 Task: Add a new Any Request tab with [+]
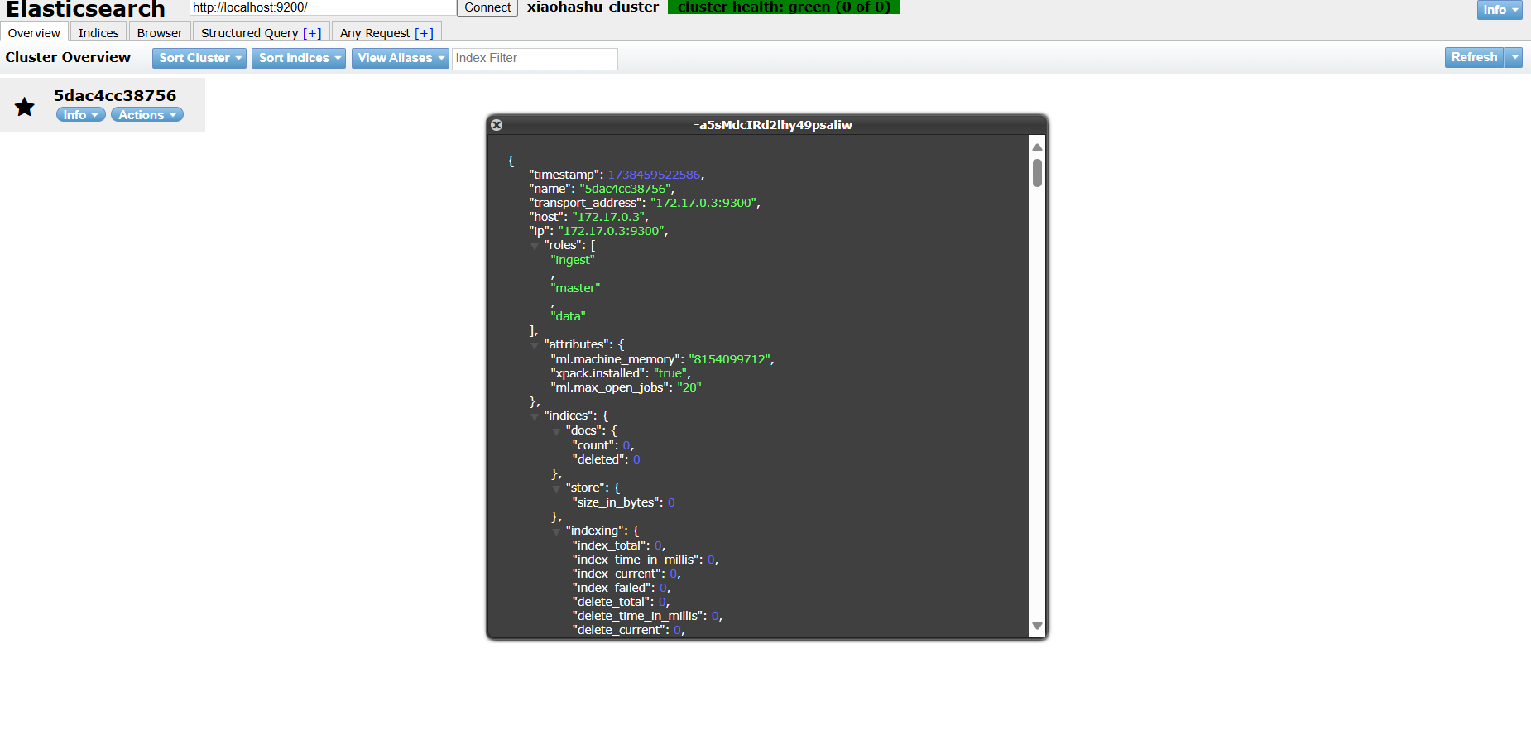click(x=424, y=33)
